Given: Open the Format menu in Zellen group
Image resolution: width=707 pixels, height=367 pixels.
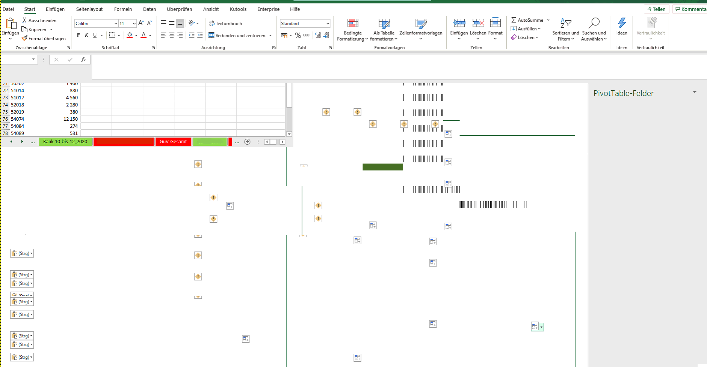Looking at the screenshot, I should [496, 29].
